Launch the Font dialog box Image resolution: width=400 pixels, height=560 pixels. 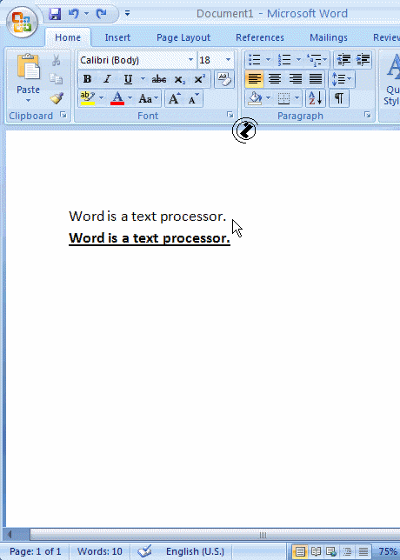(x=230, y=115)
